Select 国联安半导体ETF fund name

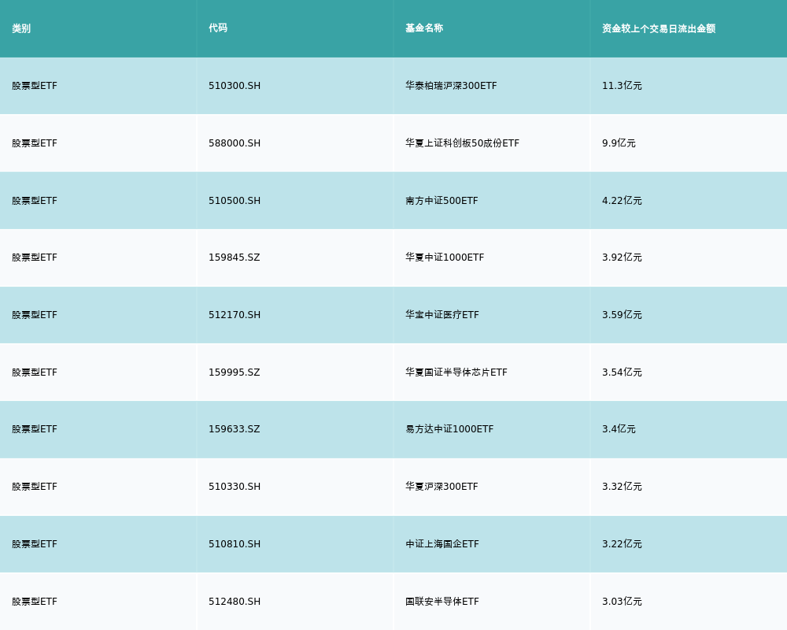442,602
